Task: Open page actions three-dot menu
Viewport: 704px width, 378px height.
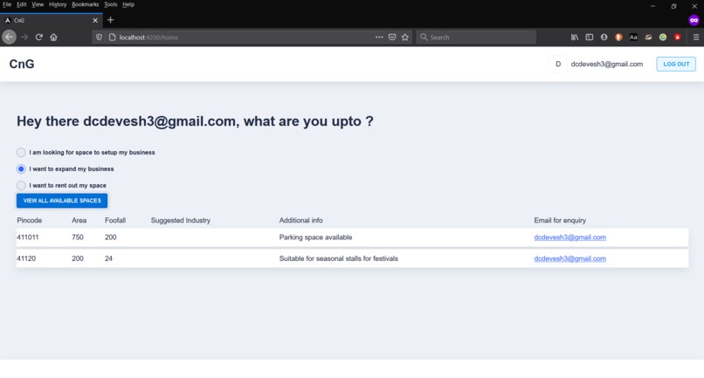Action: coord(379,38)
